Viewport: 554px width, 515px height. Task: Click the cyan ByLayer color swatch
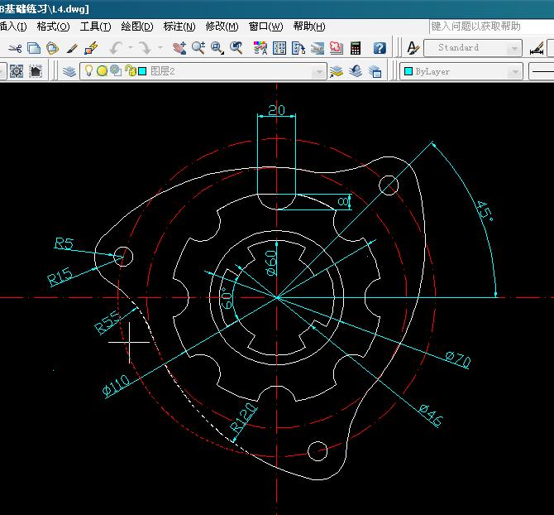click(x=408, y=71)
